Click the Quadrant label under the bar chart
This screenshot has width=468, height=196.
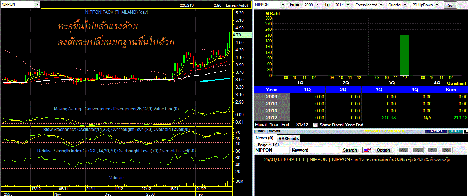[456, 83]
